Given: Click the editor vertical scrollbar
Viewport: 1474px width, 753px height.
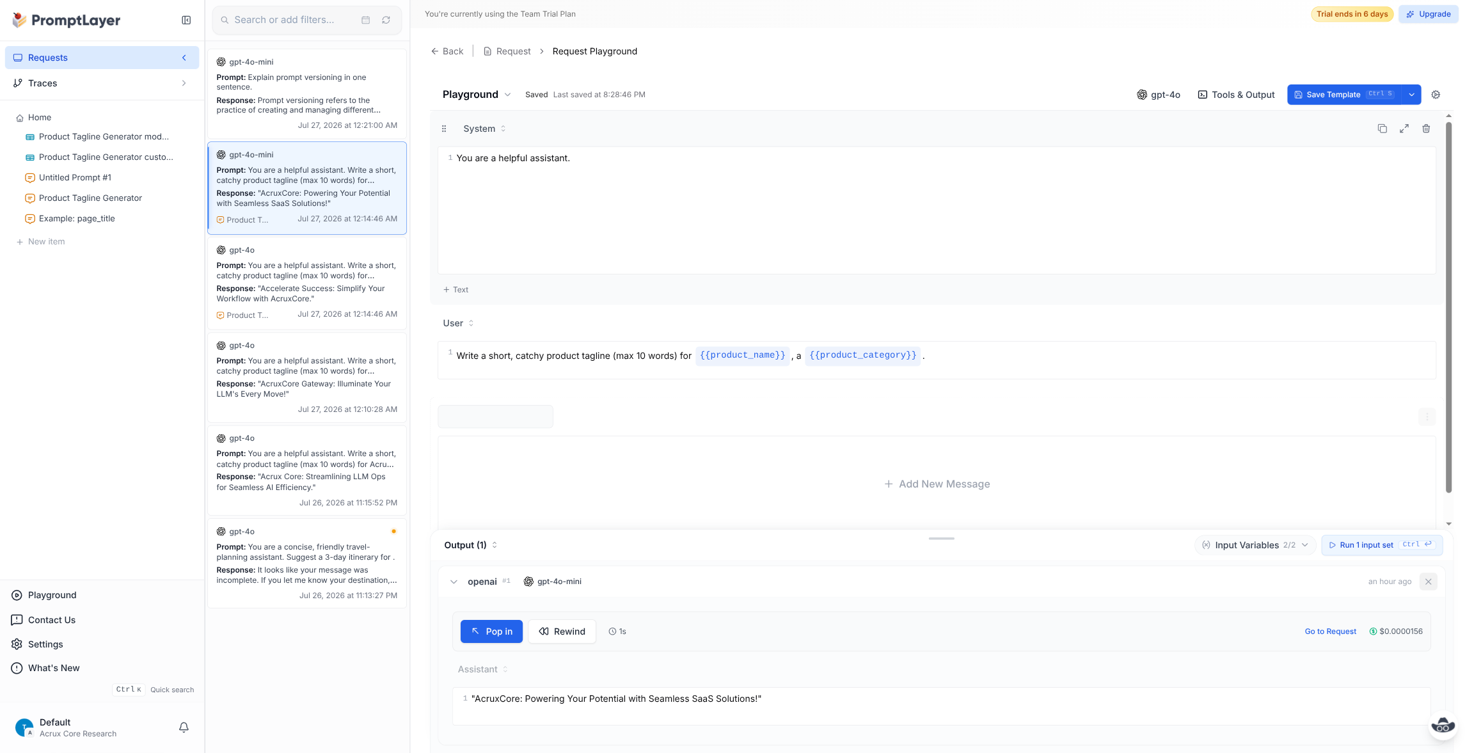Looking at the screenshot, I should click(x=1448, y=307).
